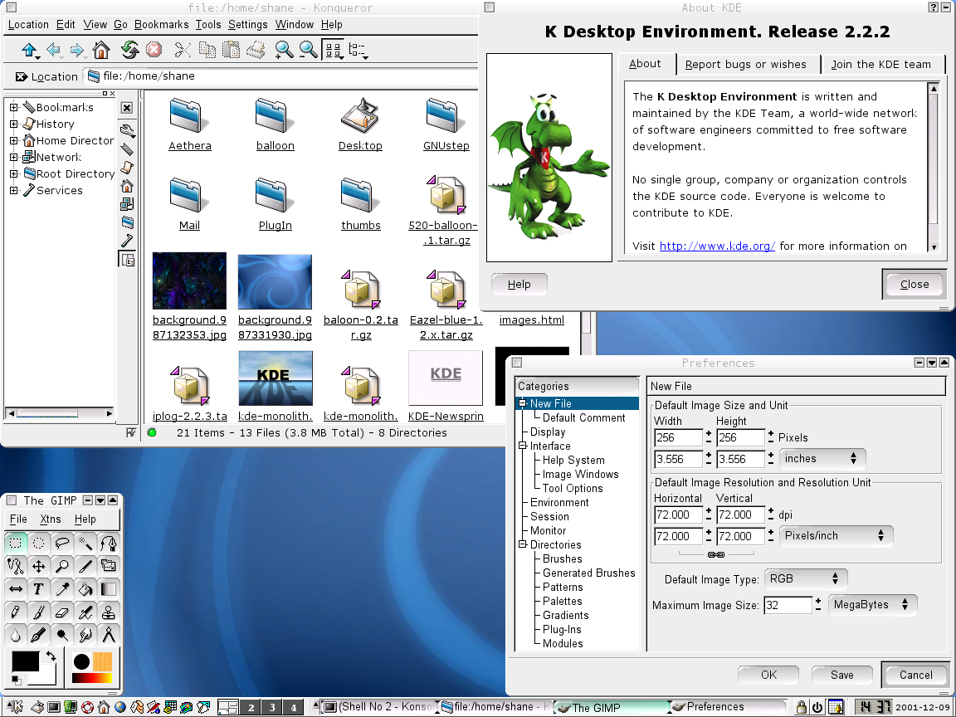Click the Help button in About KDE
This screenshot has height=717, width=956.
click(519, 284)
